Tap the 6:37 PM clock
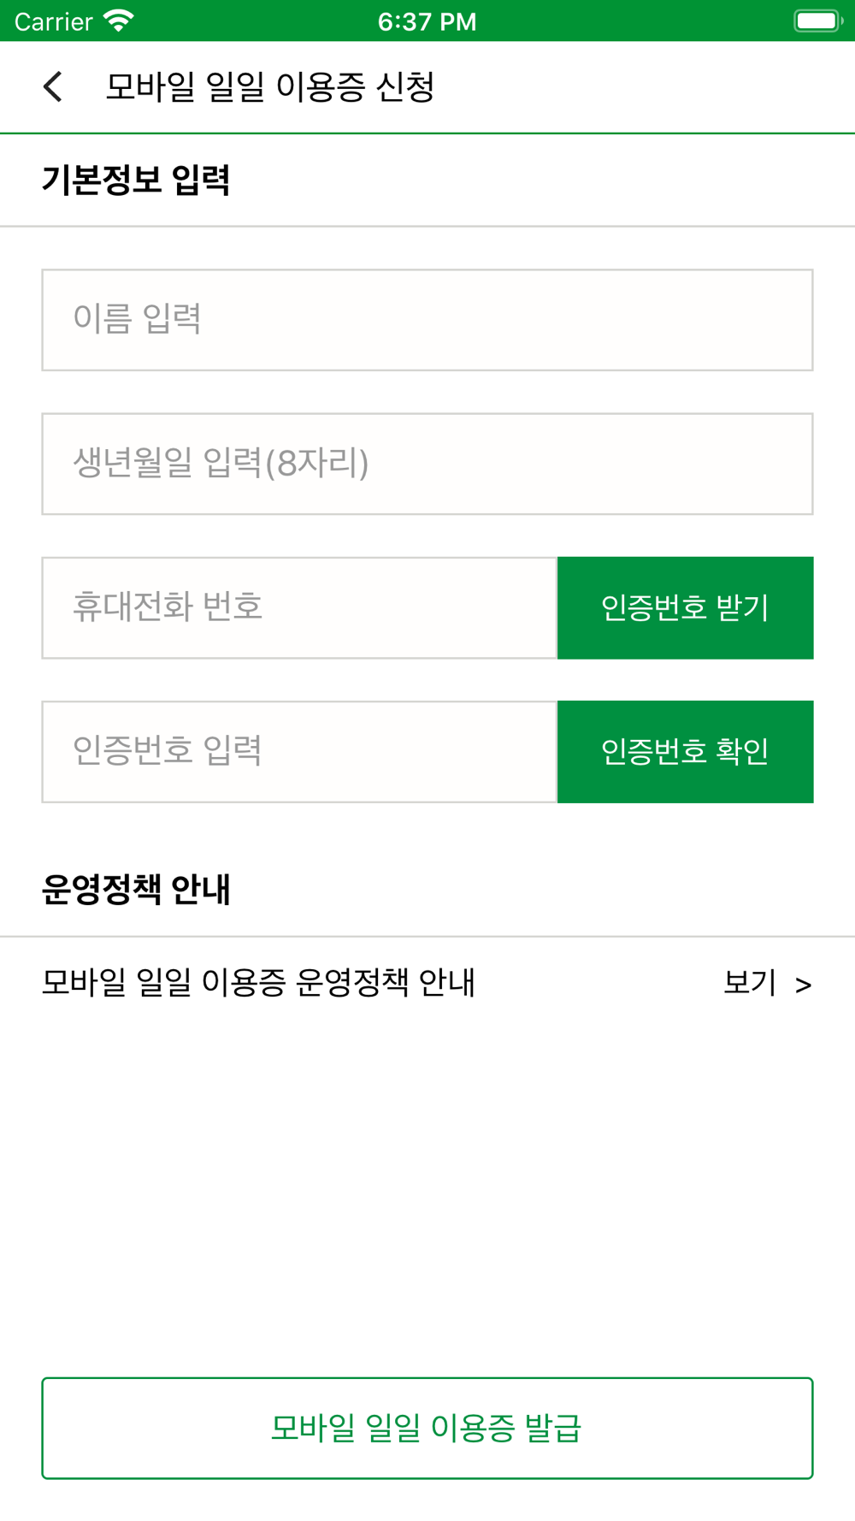855x1521 pixels. pyautogui.click(x=427, y=21)
